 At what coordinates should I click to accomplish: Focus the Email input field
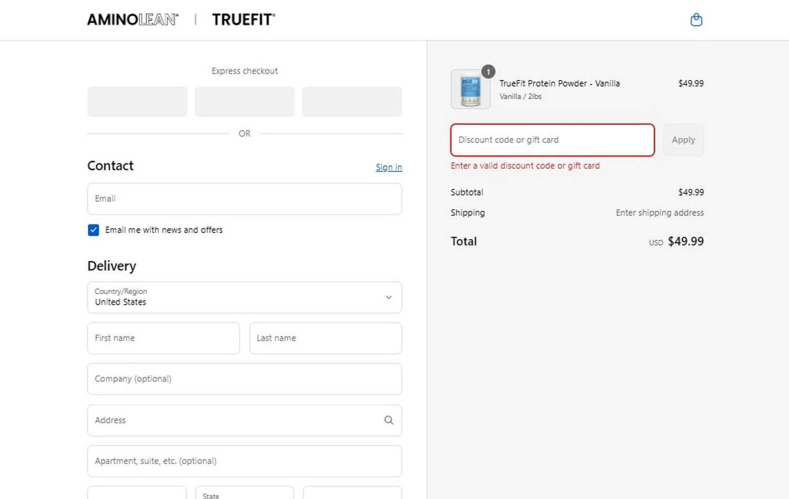[245, 199]
